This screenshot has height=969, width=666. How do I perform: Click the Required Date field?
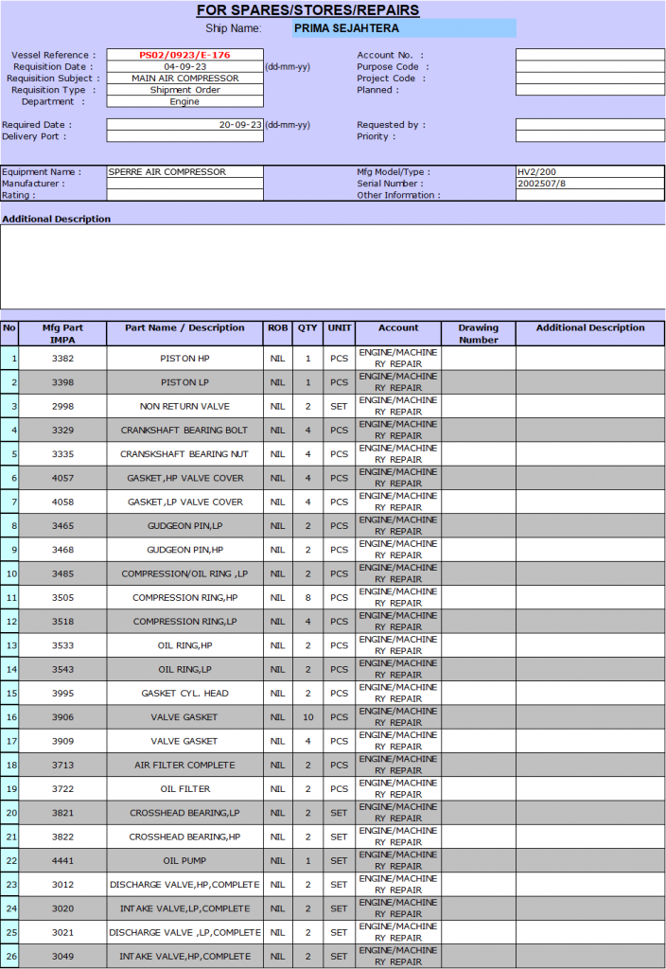point(184,125)
